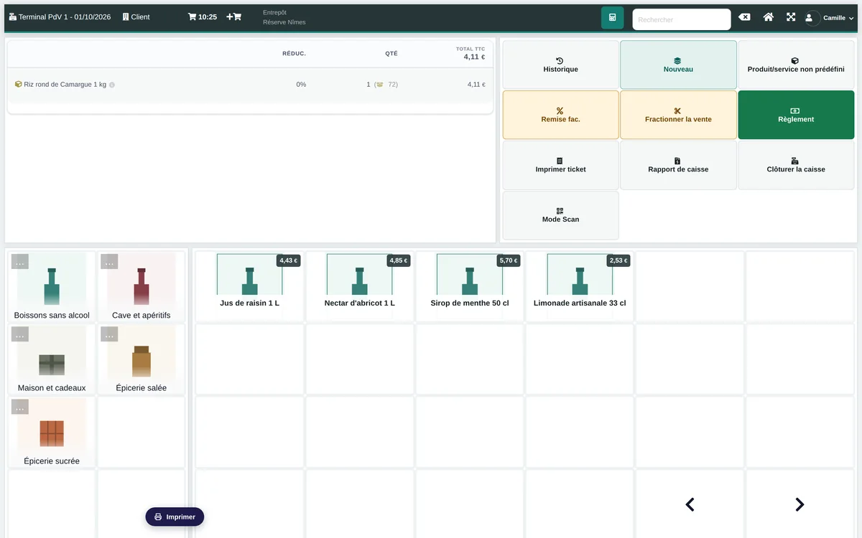This screenshot has height=538, width=862.
Task: Open the calculator button in the top bar
Action: (x=612, y=17)
